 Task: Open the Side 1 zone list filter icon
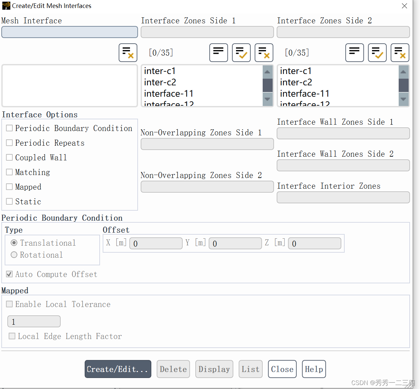click(x=219, y=53)
